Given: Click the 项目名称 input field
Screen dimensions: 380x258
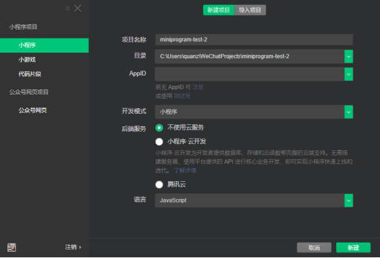Looking at the screenshot, I should coord(254,40).
